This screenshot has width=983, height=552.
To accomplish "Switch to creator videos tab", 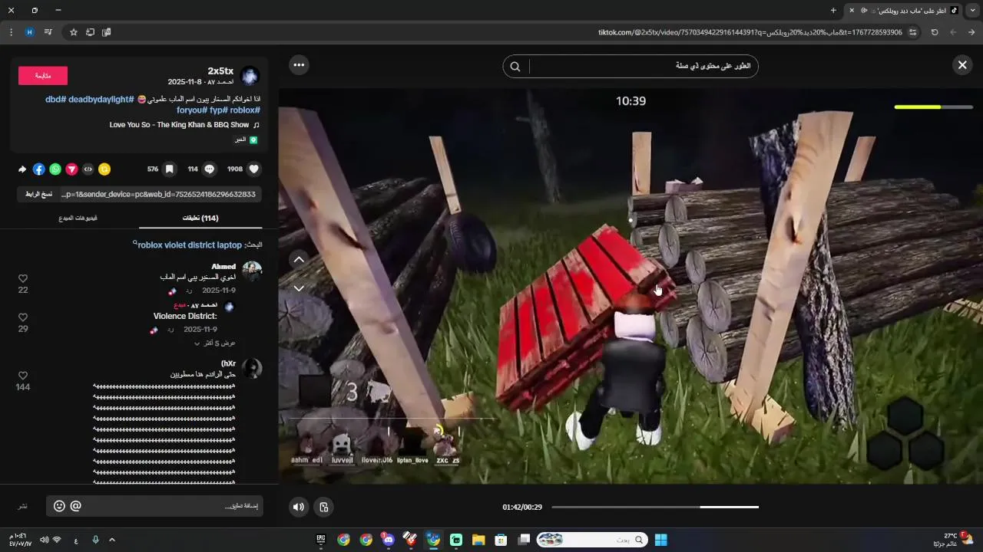I will (78, 219).
